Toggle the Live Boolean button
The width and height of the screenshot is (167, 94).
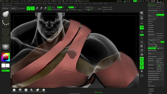tap(21, 8)
